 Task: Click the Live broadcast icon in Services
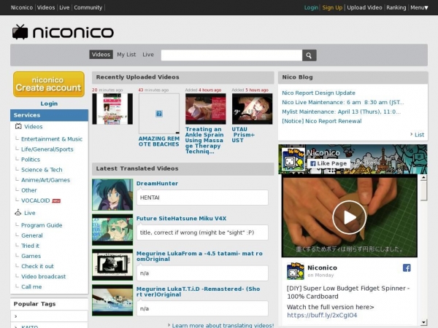18,213
